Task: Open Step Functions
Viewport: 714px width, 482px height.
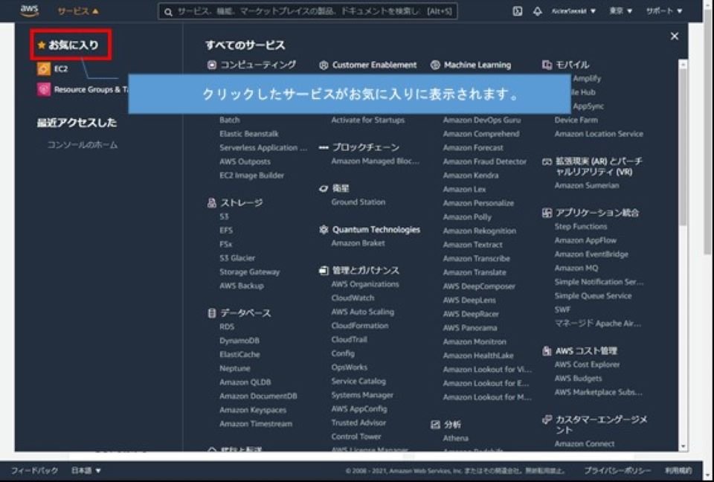Action: point(581,226)
